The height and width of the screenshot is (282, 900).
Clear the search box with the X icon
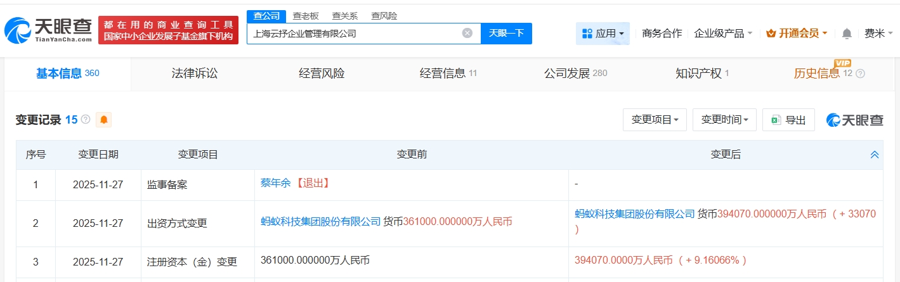click(467, 34)
